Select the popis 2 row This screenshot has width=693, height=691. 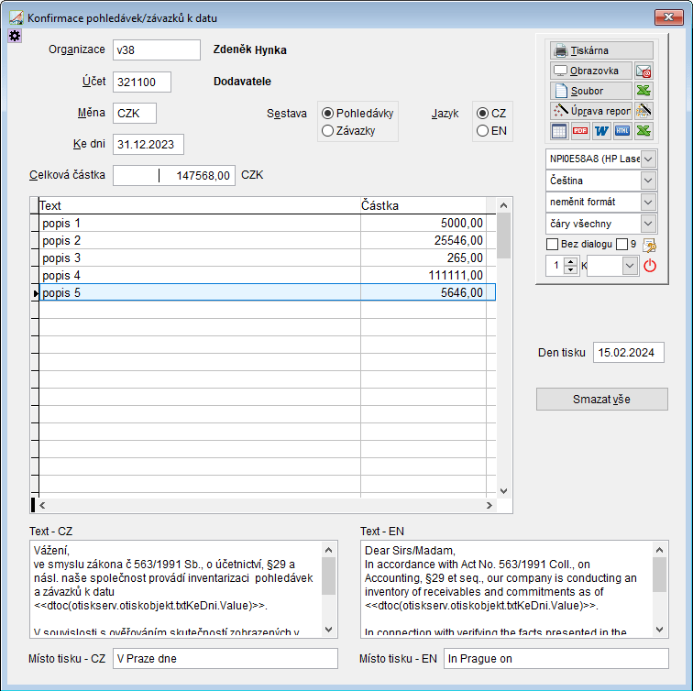pyautogui.click(x=268, y=240)
